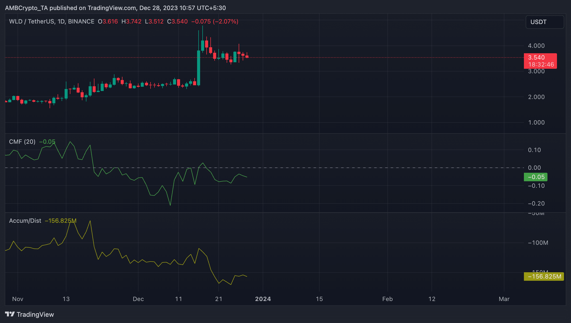Viewport: 571px width, 323px height.
Task: Click the Accum/Dist indicator label
Action: coord(25,221)
